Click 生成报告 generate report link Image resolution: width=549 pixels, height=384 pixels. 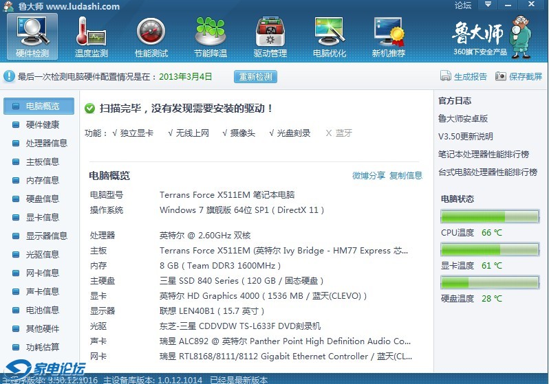point(470,76)
